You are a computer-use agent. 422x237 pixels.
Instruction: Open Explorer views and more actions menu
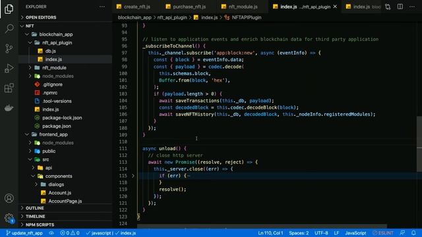click(x=102, y=7)
